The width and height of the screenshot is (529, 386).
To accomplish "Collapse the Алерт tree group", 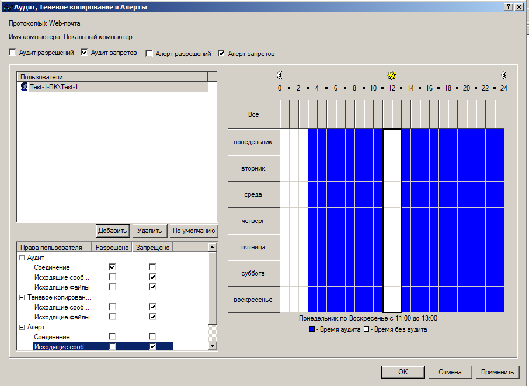I will (x=22, y=328).
